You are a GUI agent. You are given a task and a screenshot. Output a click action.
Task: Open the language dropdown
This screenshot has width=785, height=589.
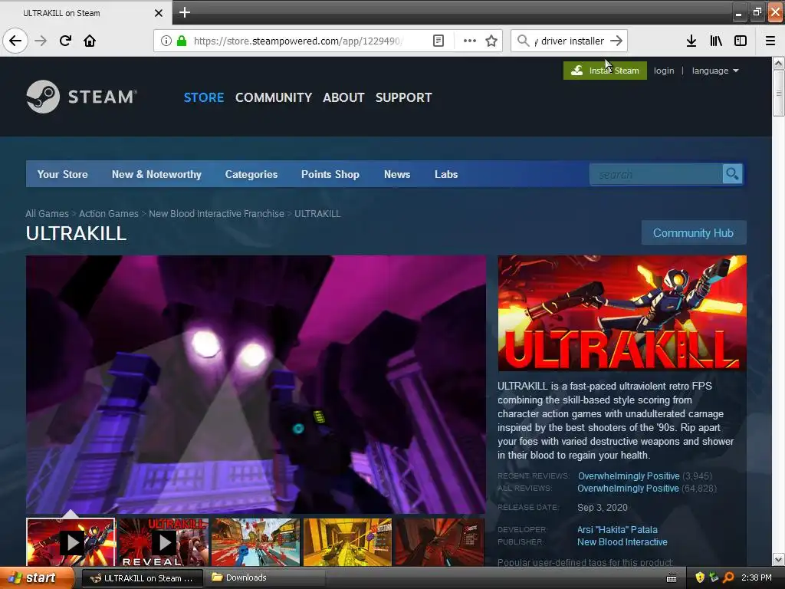[x=715, y=71]
